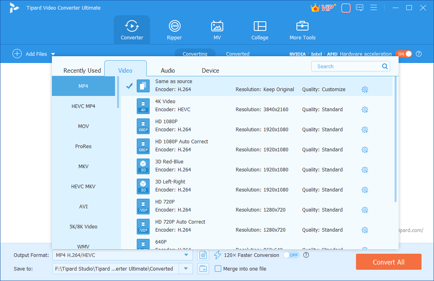Open settings gear for HD 720P preset

pos(365,210)
